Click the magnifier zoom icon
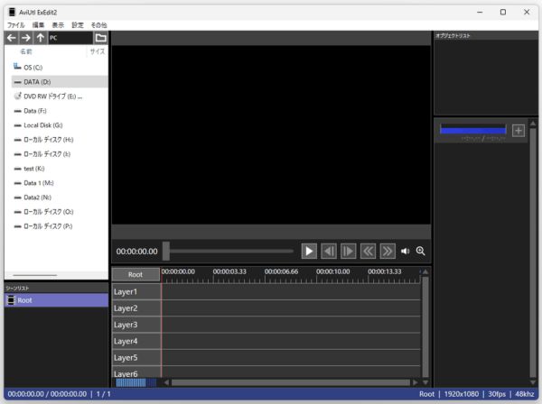Screen dimensions: 542x404 (420, 252)
